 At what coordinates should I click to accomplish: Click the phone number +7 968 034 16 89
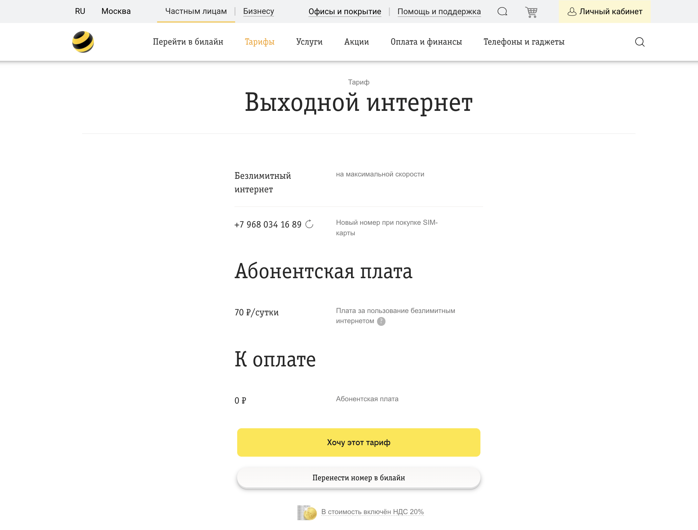pyautogui.click(x=268, y=224)
